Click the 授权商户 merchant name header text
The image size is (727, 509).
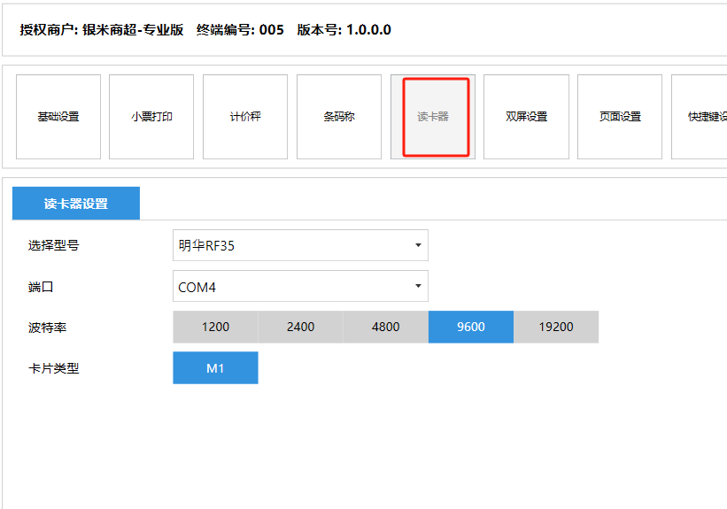102,30
